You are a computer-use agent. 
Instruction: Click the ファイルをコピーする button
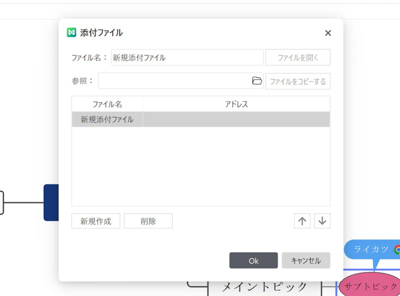click(x=298, y=81)
